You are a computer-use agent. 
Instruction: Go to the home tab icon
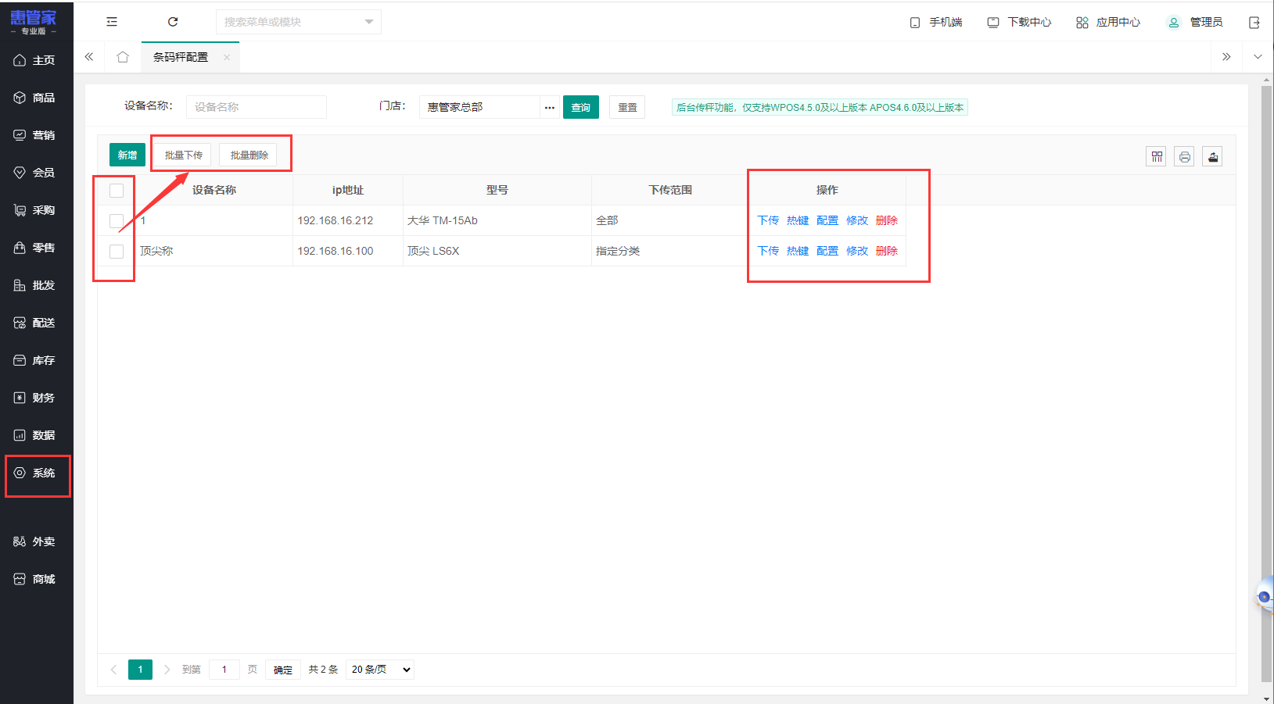click(123, 57)
